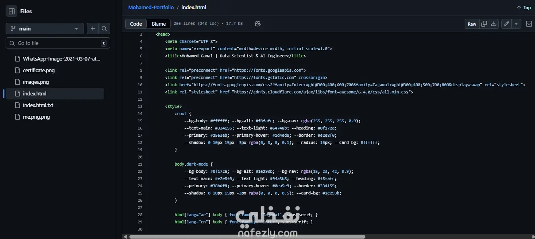The height and width of the screenshot is (239, 535).
Task: Add a new file with plus button
Action: [93, 28]
